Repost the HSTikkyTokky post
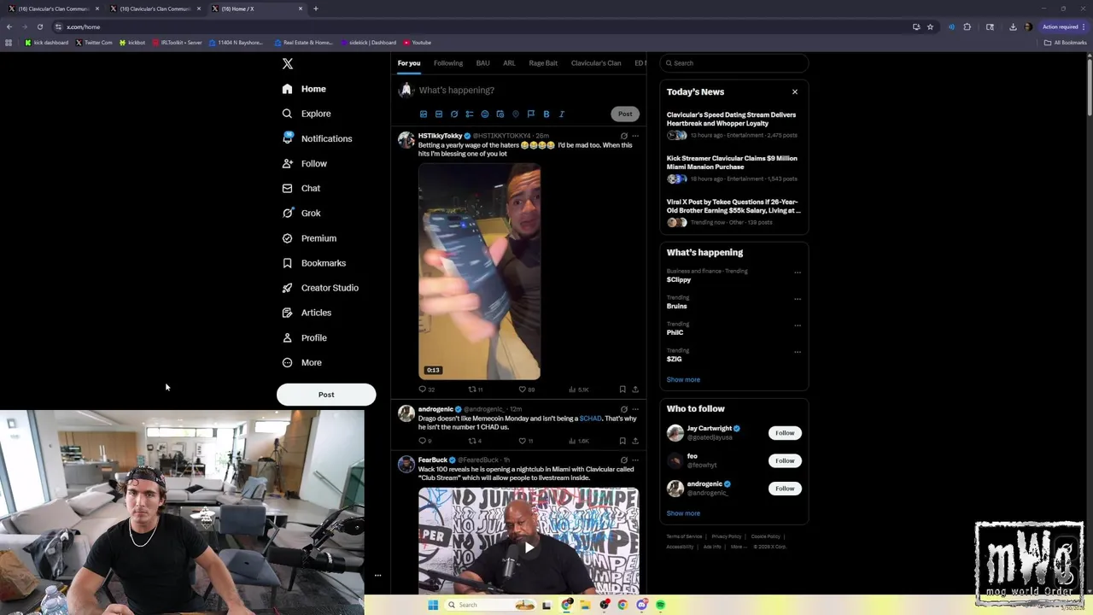Image resolution: width=1093 pixels, height=615 pixels. click(x=471, y=389)
